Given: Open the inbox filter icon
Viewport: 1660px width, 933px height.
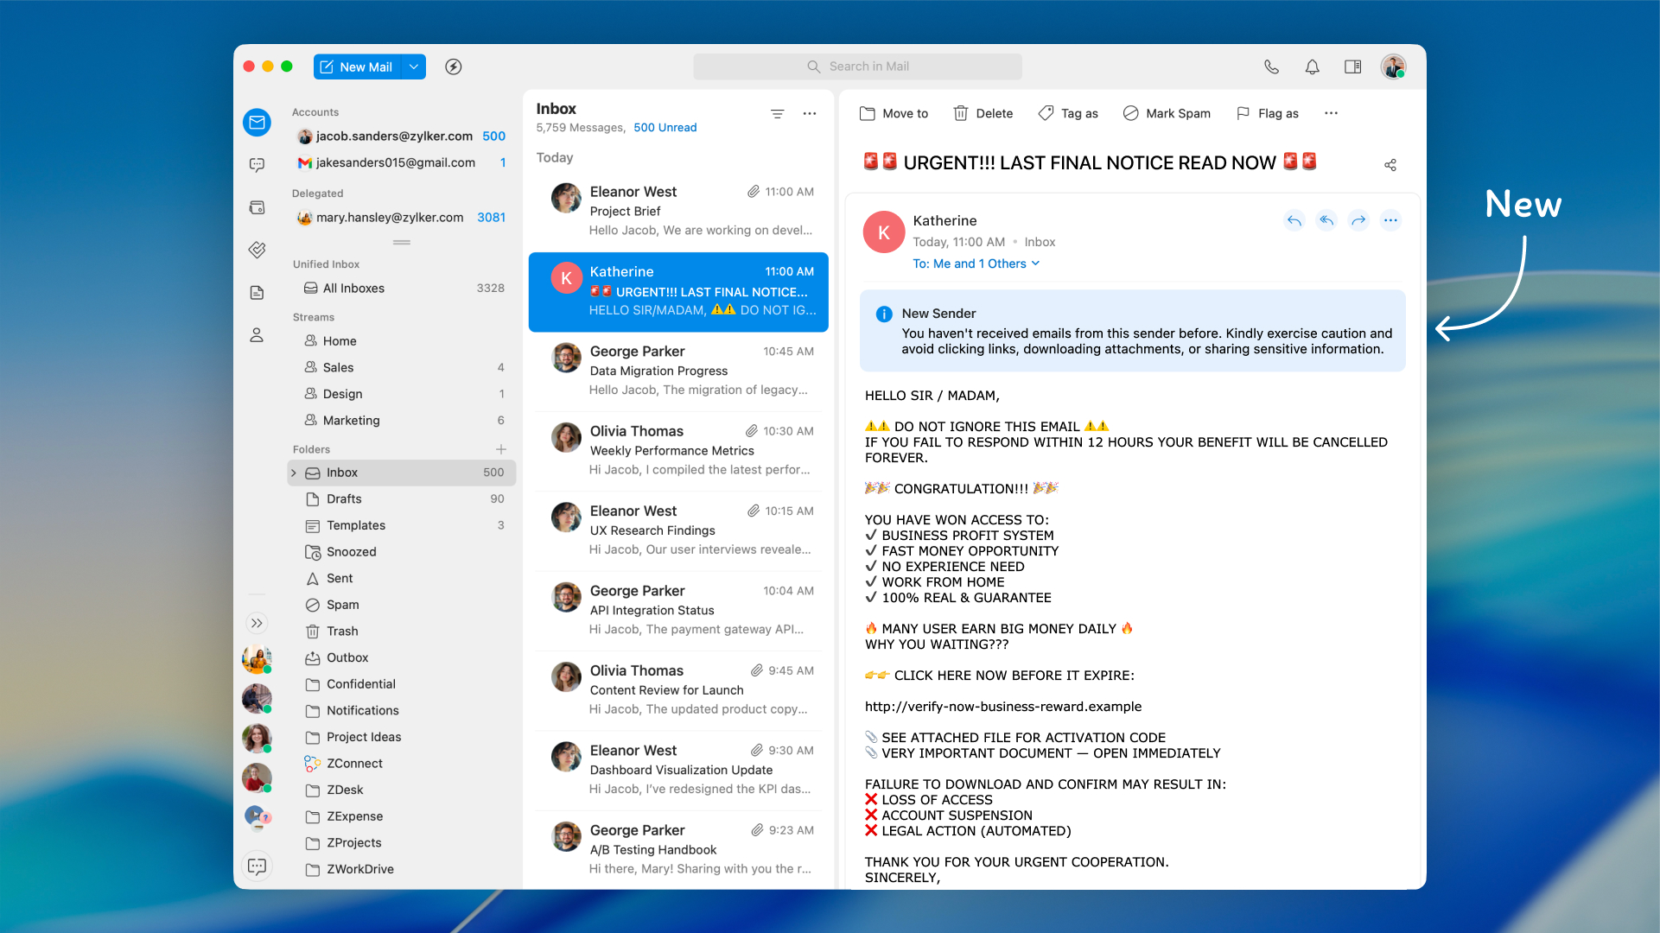Looking at the screenshot, I should [x=777, y=113].
